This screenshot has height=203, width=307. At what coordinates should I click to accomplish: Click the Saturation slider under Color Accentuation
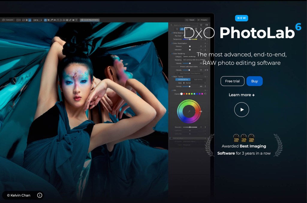click(190, 50)
